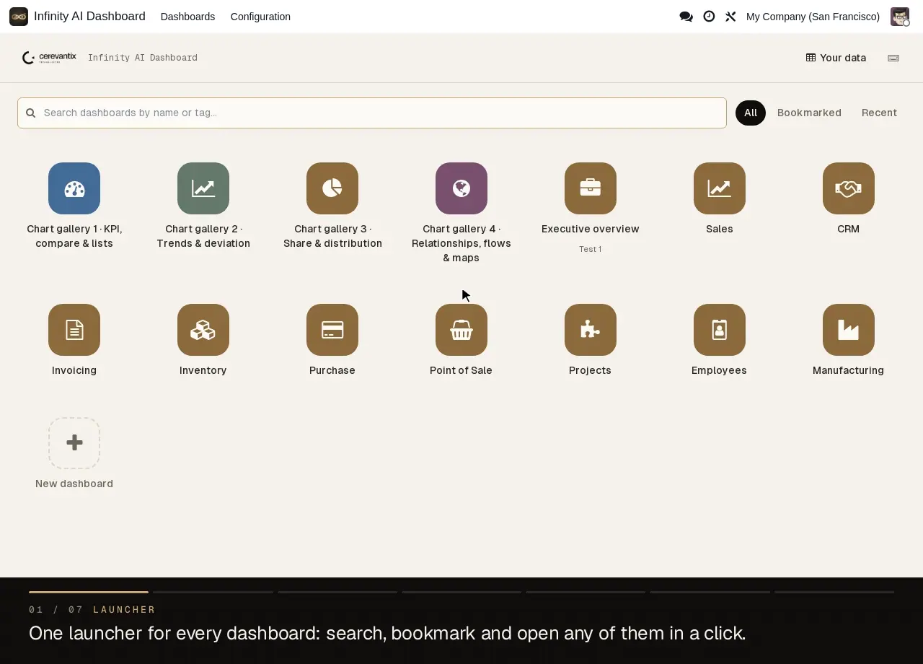Click the Infinity AI Dashboard breadcrumb text

click(143, 58)
